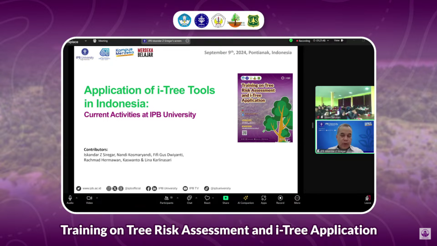
Task: Click the X (Twitter) icon in the slide footer
Action: 115,188
